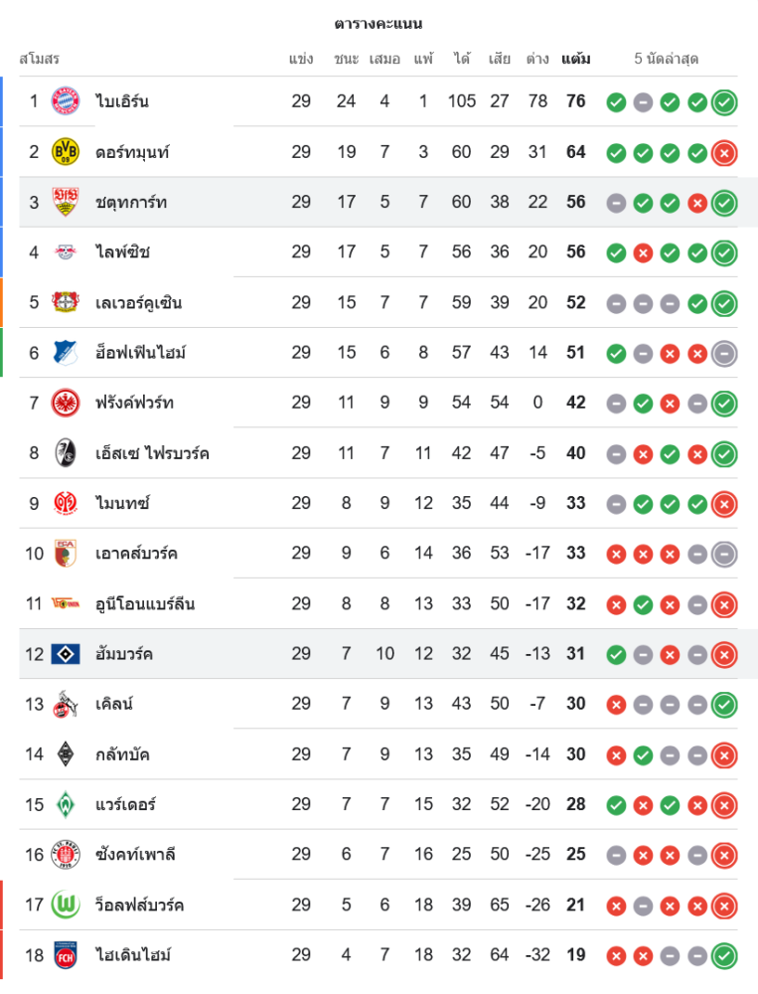Click the green Wolfsburg W logo
758x994 pixels.
pyautogui.click(x=66, y=905)
